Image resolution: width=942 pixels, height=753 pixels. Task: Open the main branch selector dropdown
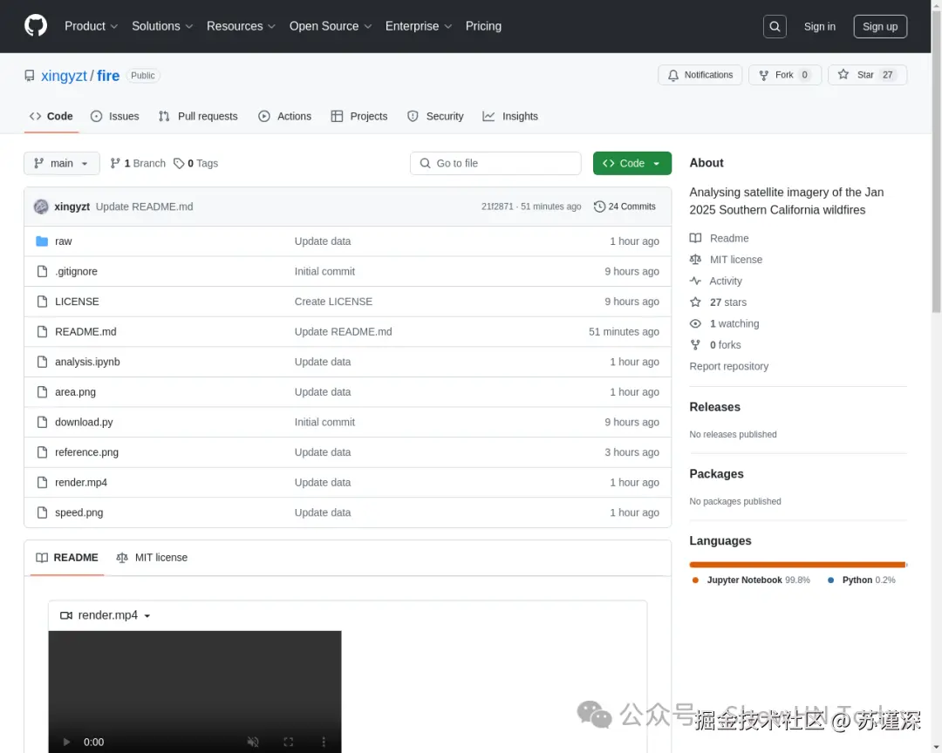[62, 163]
